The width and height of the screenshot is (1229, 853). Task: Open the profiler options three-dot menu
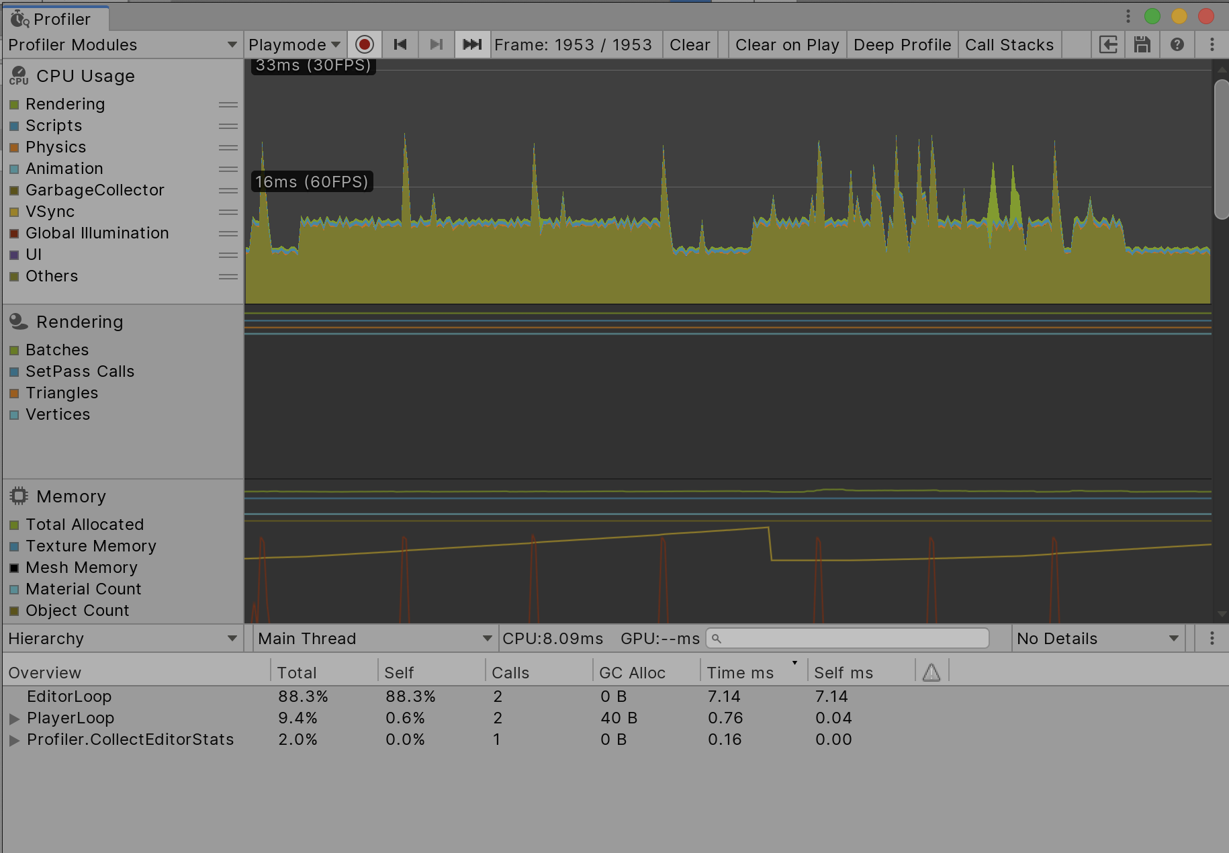click(x=1212, y=44)
